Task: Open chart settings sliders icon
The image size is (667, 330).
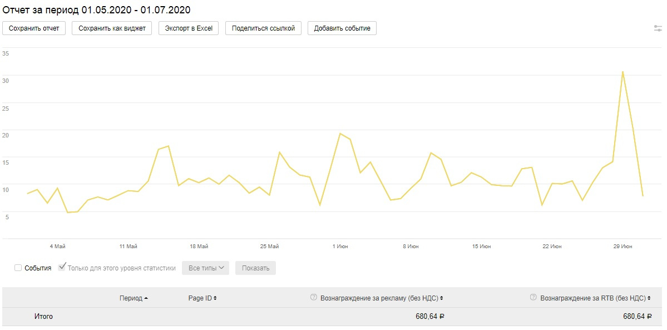Action: tap(658, 28)
